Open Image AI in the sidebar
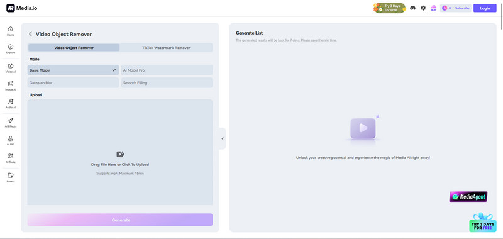Screen dimensions: 503x239 [x=11, y=86]
